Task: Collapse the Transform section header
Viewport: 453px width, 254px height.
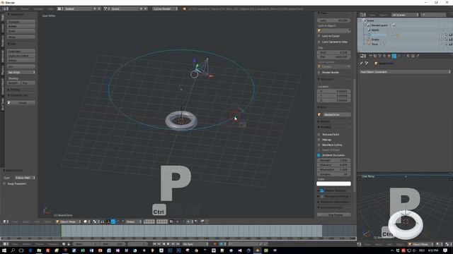Action: click(x=17, y=14)
